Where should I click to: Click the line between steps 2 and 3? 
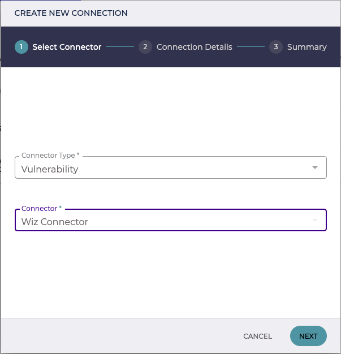(251, 47)
